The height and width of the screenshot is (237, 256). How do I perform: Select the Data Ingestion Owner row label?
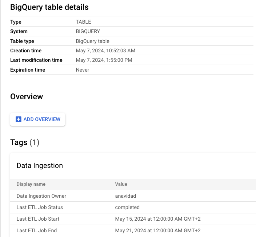(41, 196)
